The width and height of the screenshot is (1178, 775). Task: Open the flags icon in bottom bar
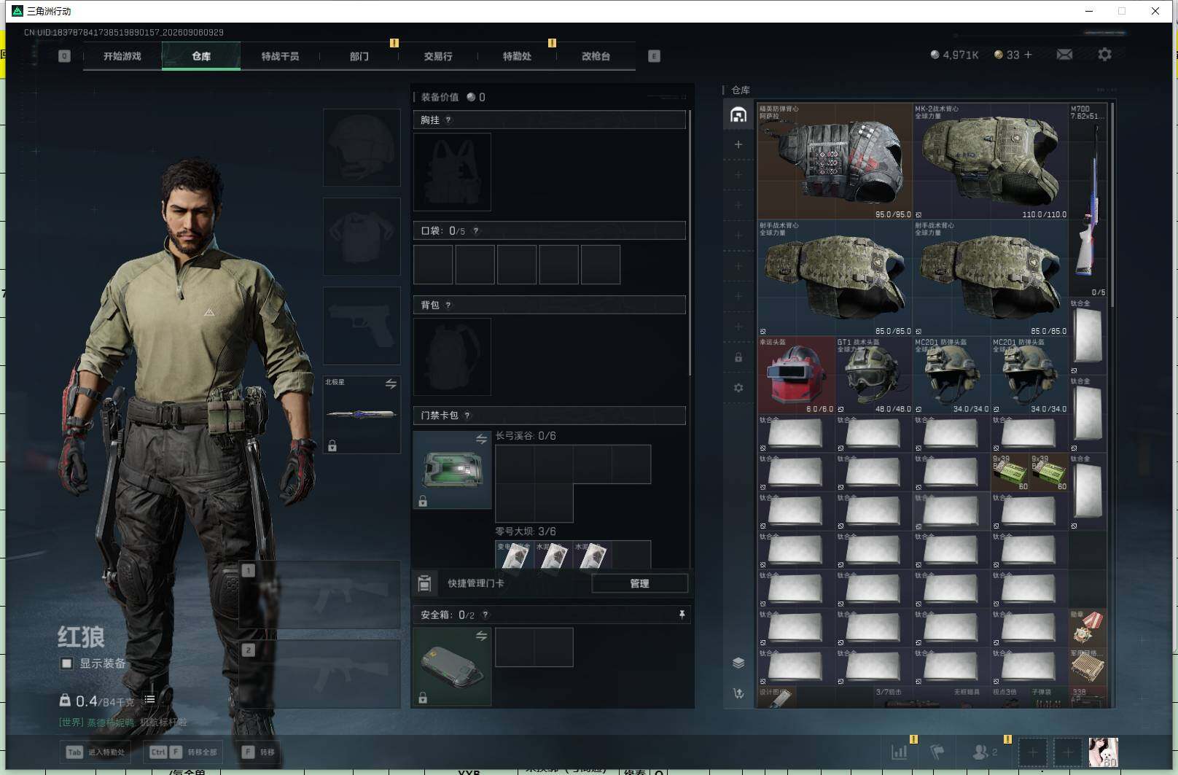click(938, 752)
